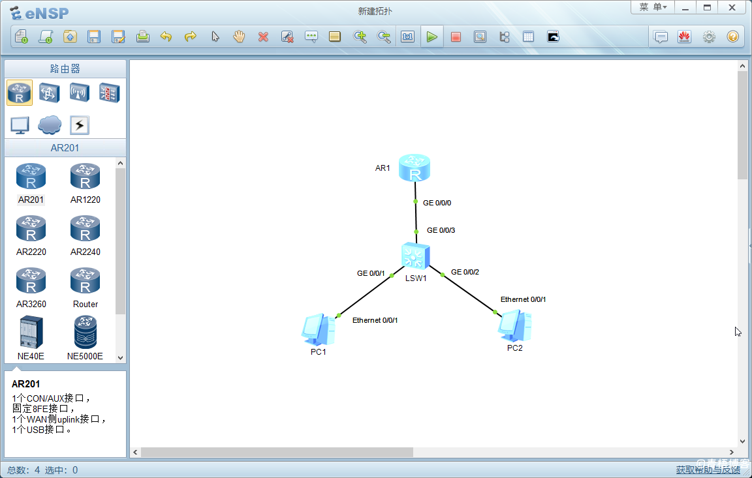Open the forum chat bubble icon

pyautogui.click(x=661, y=37)
